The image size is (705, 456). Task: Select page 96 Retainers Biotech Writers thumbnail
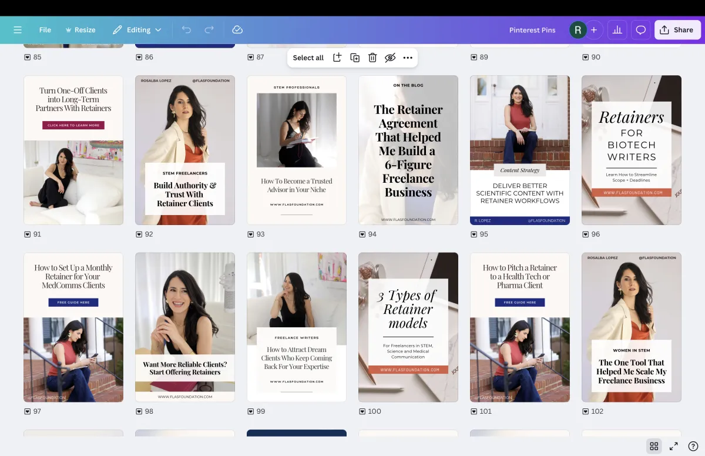(632, 150)
